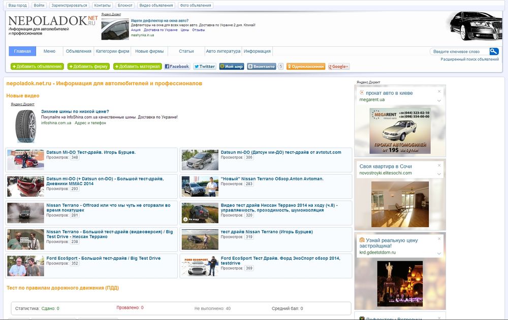Screen dimensions: 508x320
Task: Click the Зарегистрироваться button
Action: [x=69, y=5]
